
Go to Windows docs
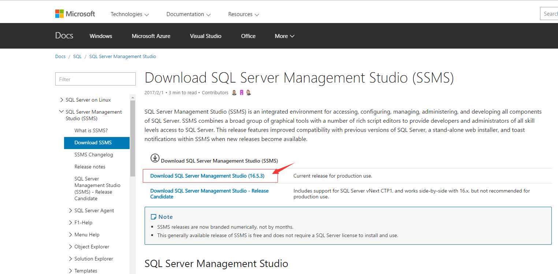(101, 36)
